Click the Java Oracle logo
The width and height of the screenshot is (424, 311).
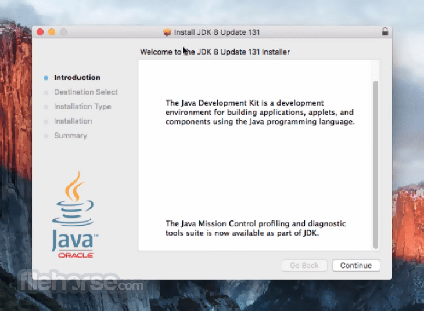point(74,214)
